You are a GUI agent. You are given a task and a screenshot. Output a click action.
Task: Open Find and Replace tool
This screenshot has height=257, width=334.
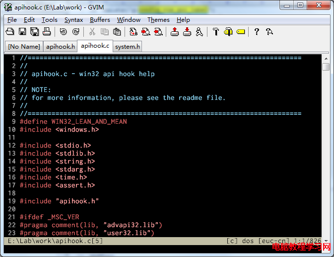click(134, 32)
